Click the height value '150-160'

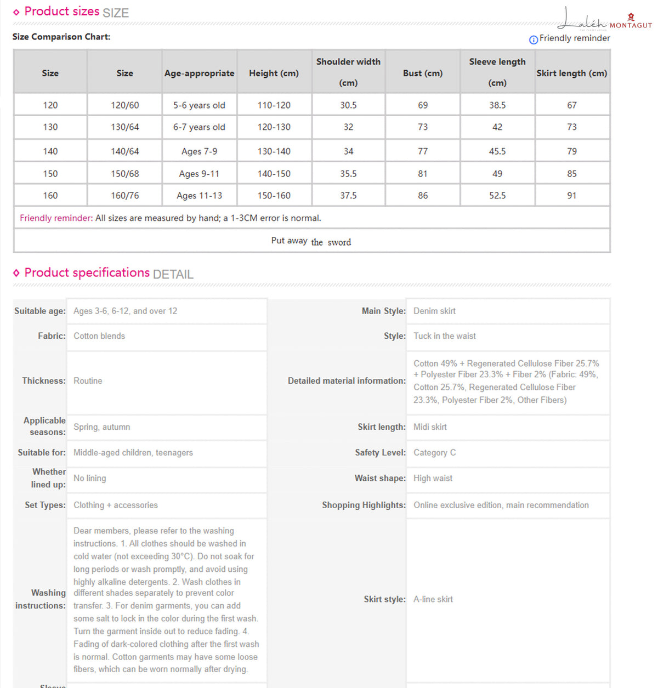pos(274,195)
